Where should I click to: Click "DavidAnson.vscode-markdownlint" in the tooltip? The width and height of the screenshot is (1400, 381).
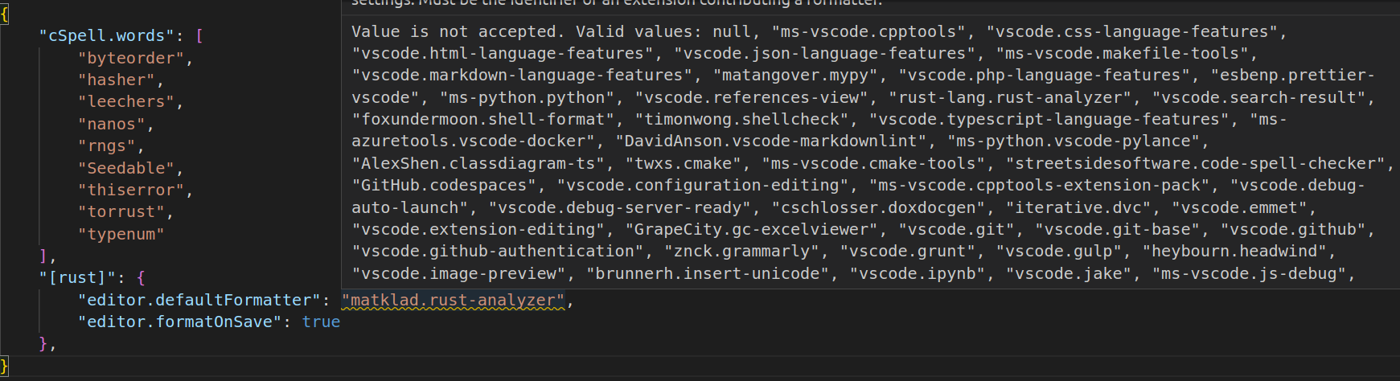771,141
